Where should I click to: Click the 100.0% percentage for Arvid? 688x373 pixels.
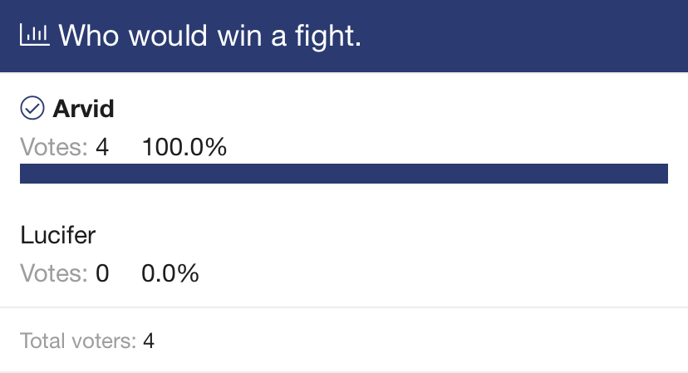(x=184, y=146)
